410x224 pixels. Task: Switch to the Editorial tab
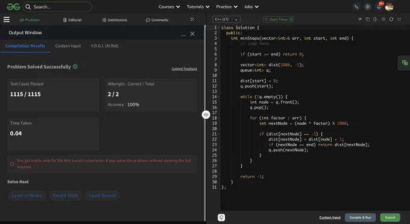point(72,20)
